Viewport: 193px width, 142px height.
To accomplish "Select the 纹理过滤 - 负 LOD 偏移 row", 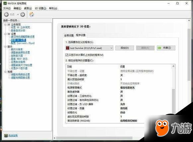I will (119, 104).
